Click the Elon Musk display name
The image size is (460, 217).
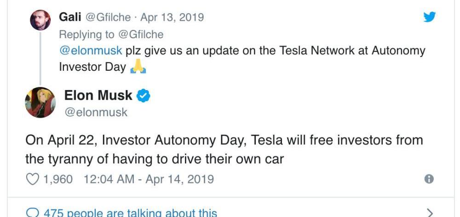98,96
